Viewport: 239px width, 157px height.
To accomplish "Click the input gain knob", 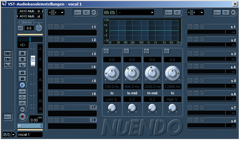I will coord(39,28).
